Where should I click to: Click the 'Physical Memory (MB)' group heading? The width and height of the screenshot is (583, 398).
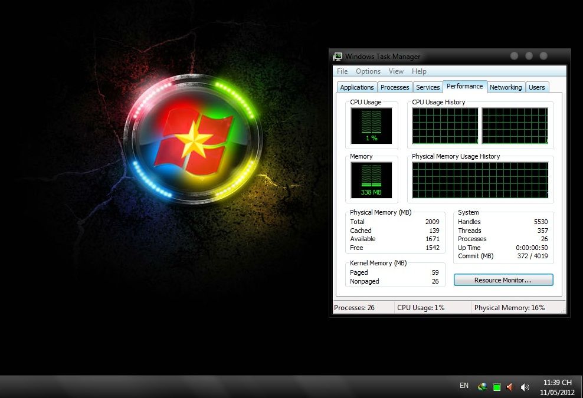[381, 213]
